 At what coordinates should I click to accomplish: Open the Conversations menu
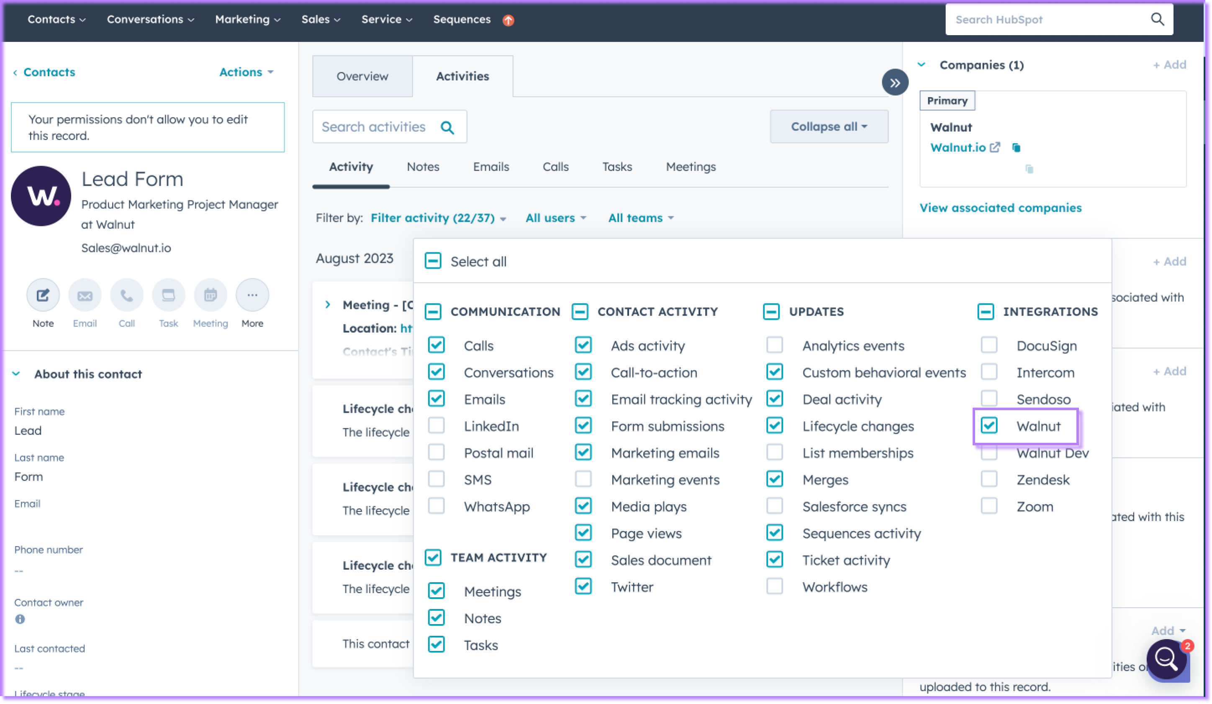pos(149,19)
